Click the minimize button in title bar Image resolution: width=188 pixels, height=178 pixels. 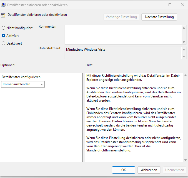click(x=157, y=5)
